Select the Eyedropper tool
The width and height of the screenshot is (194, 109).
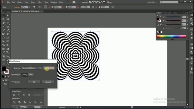[3, 52]
